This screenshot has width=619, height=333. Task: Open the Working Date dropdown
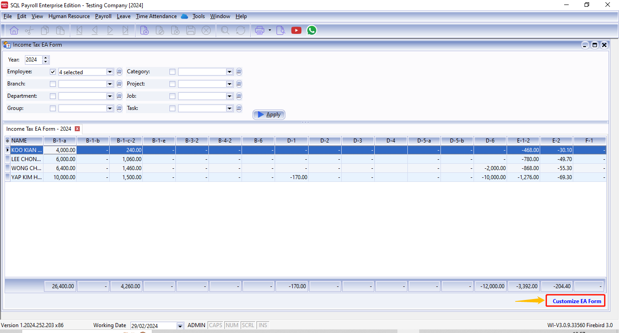click(x=180, y=326)
